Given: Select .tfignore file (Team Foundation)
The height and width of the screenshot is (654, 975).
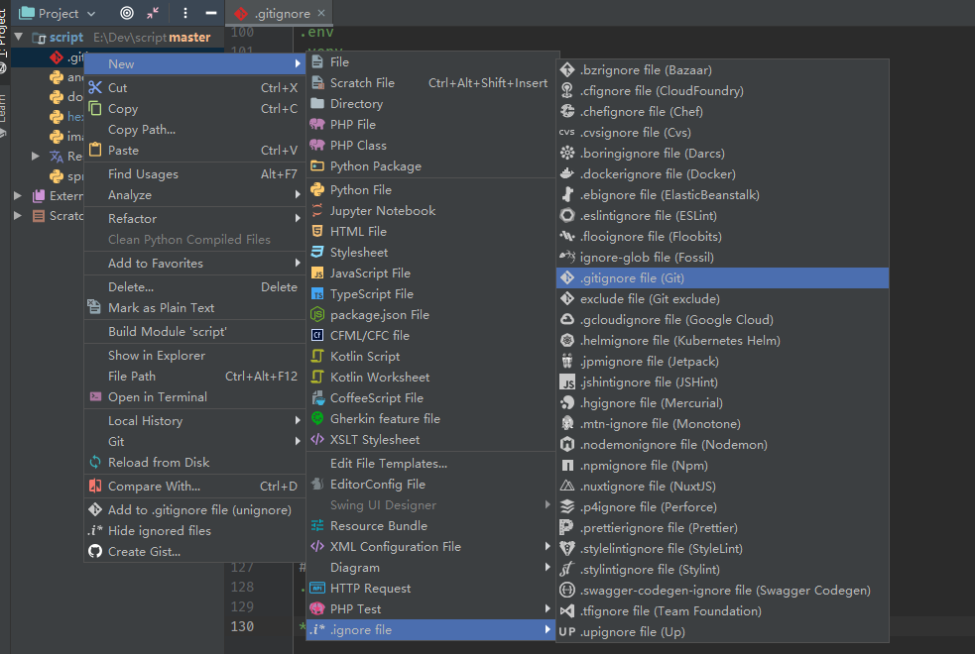Looking at the screenshot, I should (x=722, y=611).
